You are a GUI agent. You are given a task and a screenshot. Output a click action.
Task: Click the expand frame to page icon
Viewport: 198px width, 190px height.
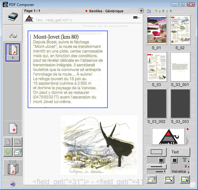[185, 179]
